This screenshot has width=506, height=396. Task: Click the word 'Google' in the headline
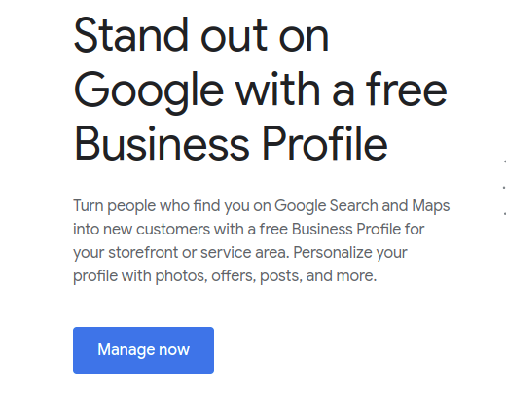pyautogui.click(x=149, y=92)
